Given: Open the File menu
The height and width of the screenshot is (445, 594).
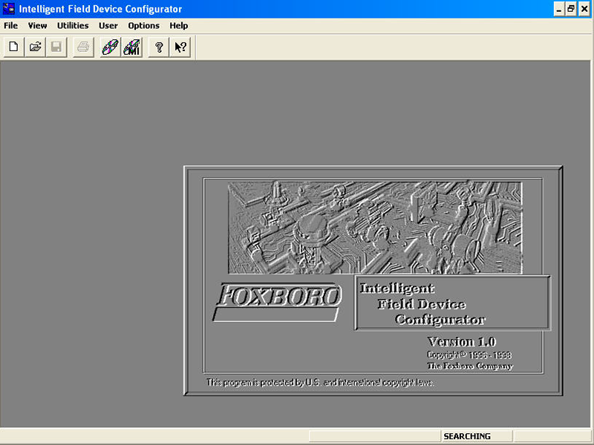Looking at the screenshot, I should [x=10, y=25].
